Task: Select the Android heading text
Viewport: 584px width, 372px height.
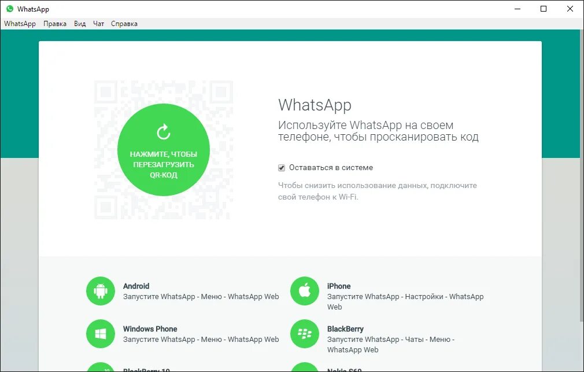Action: [x=136, y=286]
